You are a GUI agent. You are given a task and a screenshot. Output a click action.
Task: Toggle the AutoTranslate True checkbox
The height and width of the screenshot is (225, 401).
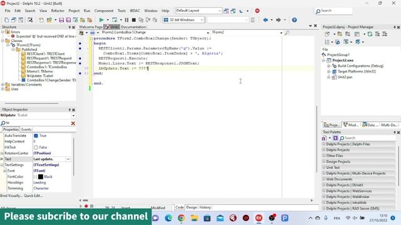pos(36,136)
